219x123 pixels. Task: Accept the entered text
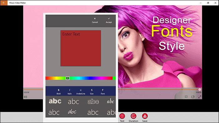pyautogui.click(x=109, y=20)
